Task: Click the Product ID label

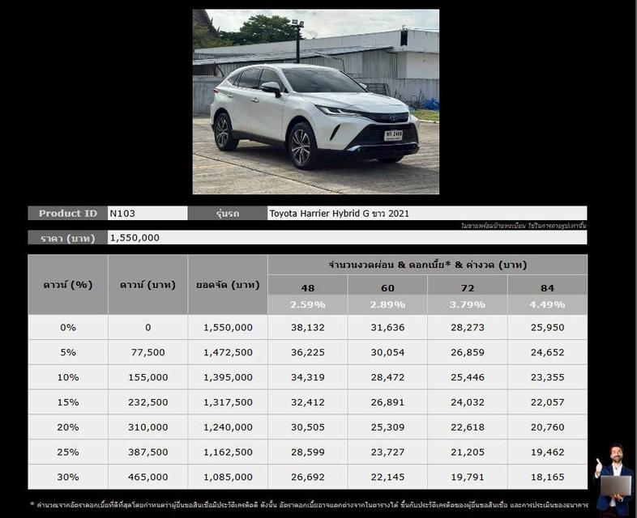Action: 68,214
